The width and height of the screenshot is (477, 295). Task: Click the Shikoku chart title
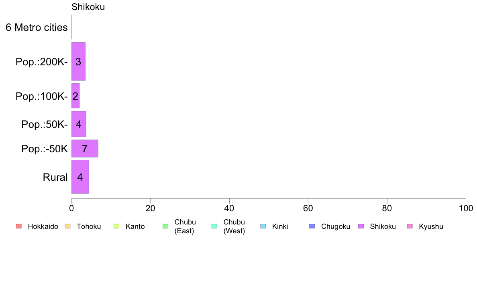[x=88, y=7]
